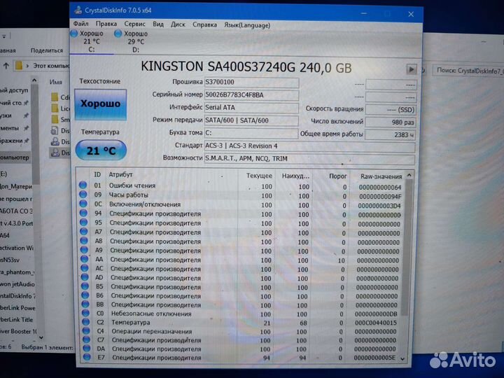Click the status icon in row BB
This screenshot has height=378, width=504.
point(85,304)
